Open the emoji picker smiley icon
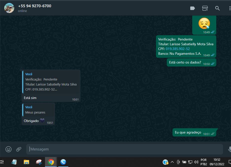Image resolution: width=231 pixels, height=167 pixels. point(8,149)
